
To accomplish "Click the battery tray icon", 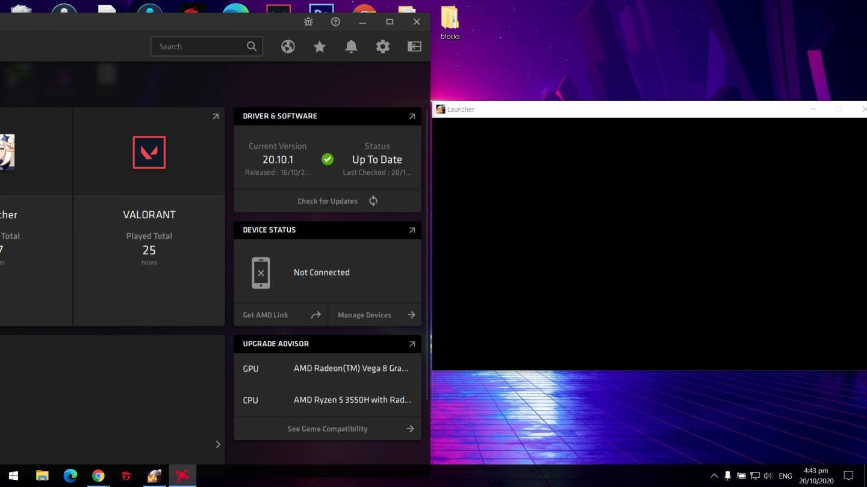I will [x=741, y=476].
